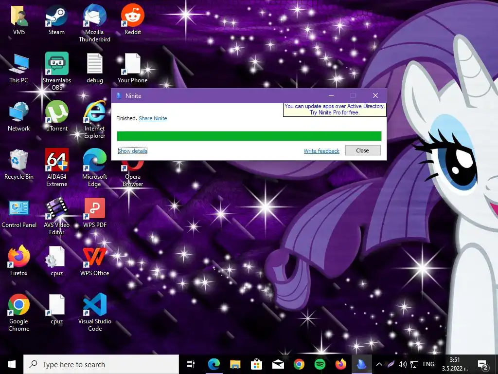Viewport: 498px width, 374px height.
Task: Minimize the Ninite window
Action: click(x=331, y=96)
